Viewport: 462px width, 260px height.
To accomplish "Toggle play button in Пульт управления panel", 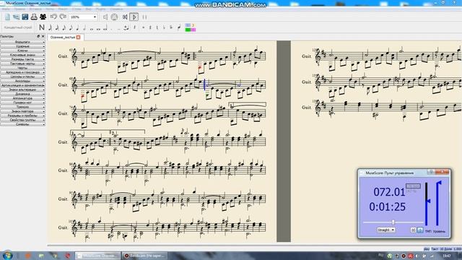I will pos(420,230).
